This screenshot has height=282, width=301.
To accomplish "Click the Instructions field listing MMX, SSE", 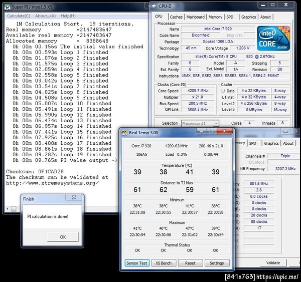I will [x=235, y=76].
